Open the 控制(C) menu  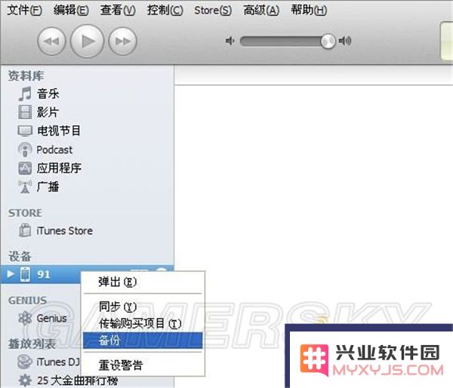[165, 11]
